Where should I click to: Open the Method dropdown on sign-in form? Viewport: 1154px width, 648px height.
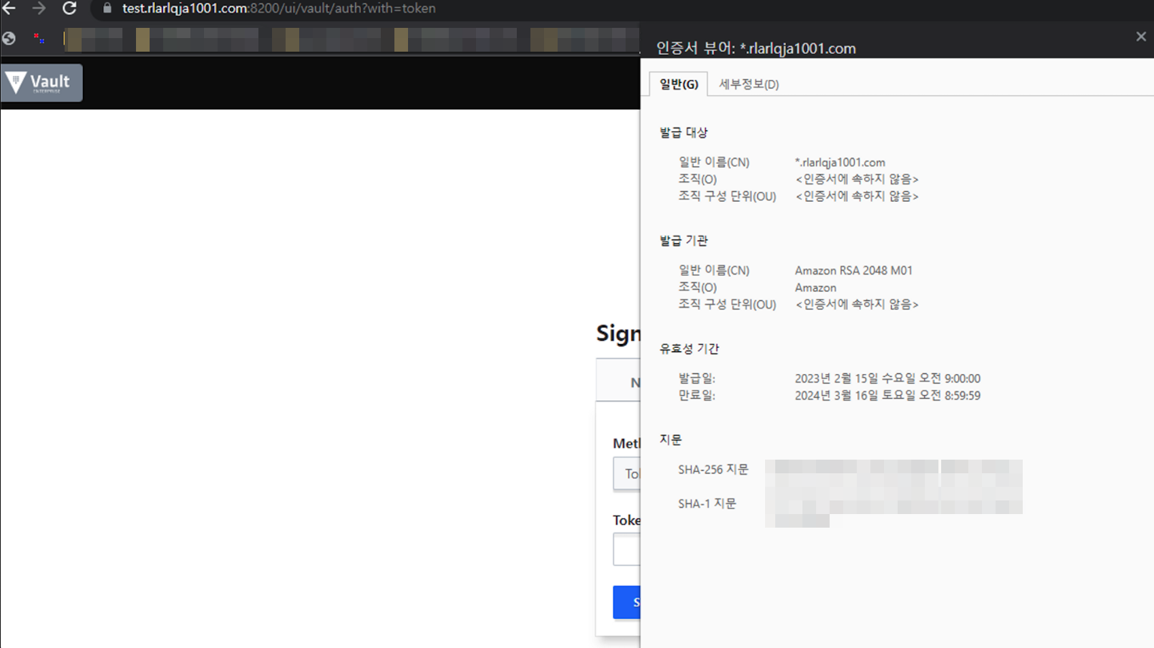pyautogui.click(x=626, y=474)
